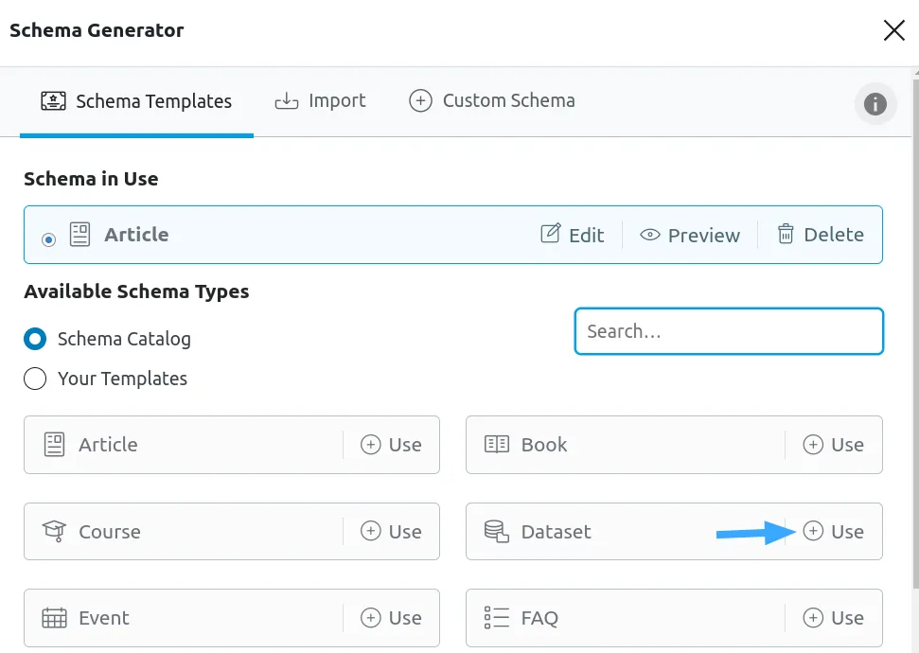Click the Dataset database icon
This screenshot has width=919, height=653.
click(496, 531)
